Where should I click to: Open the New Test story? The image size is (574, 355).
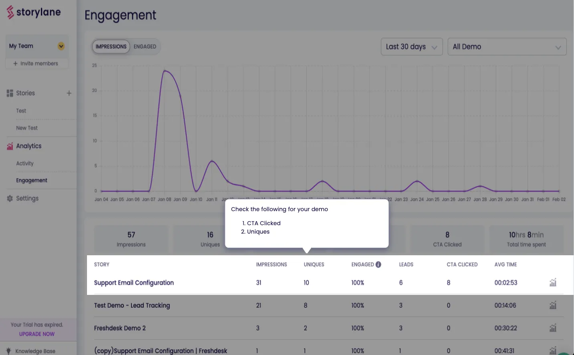click(27, 128)
